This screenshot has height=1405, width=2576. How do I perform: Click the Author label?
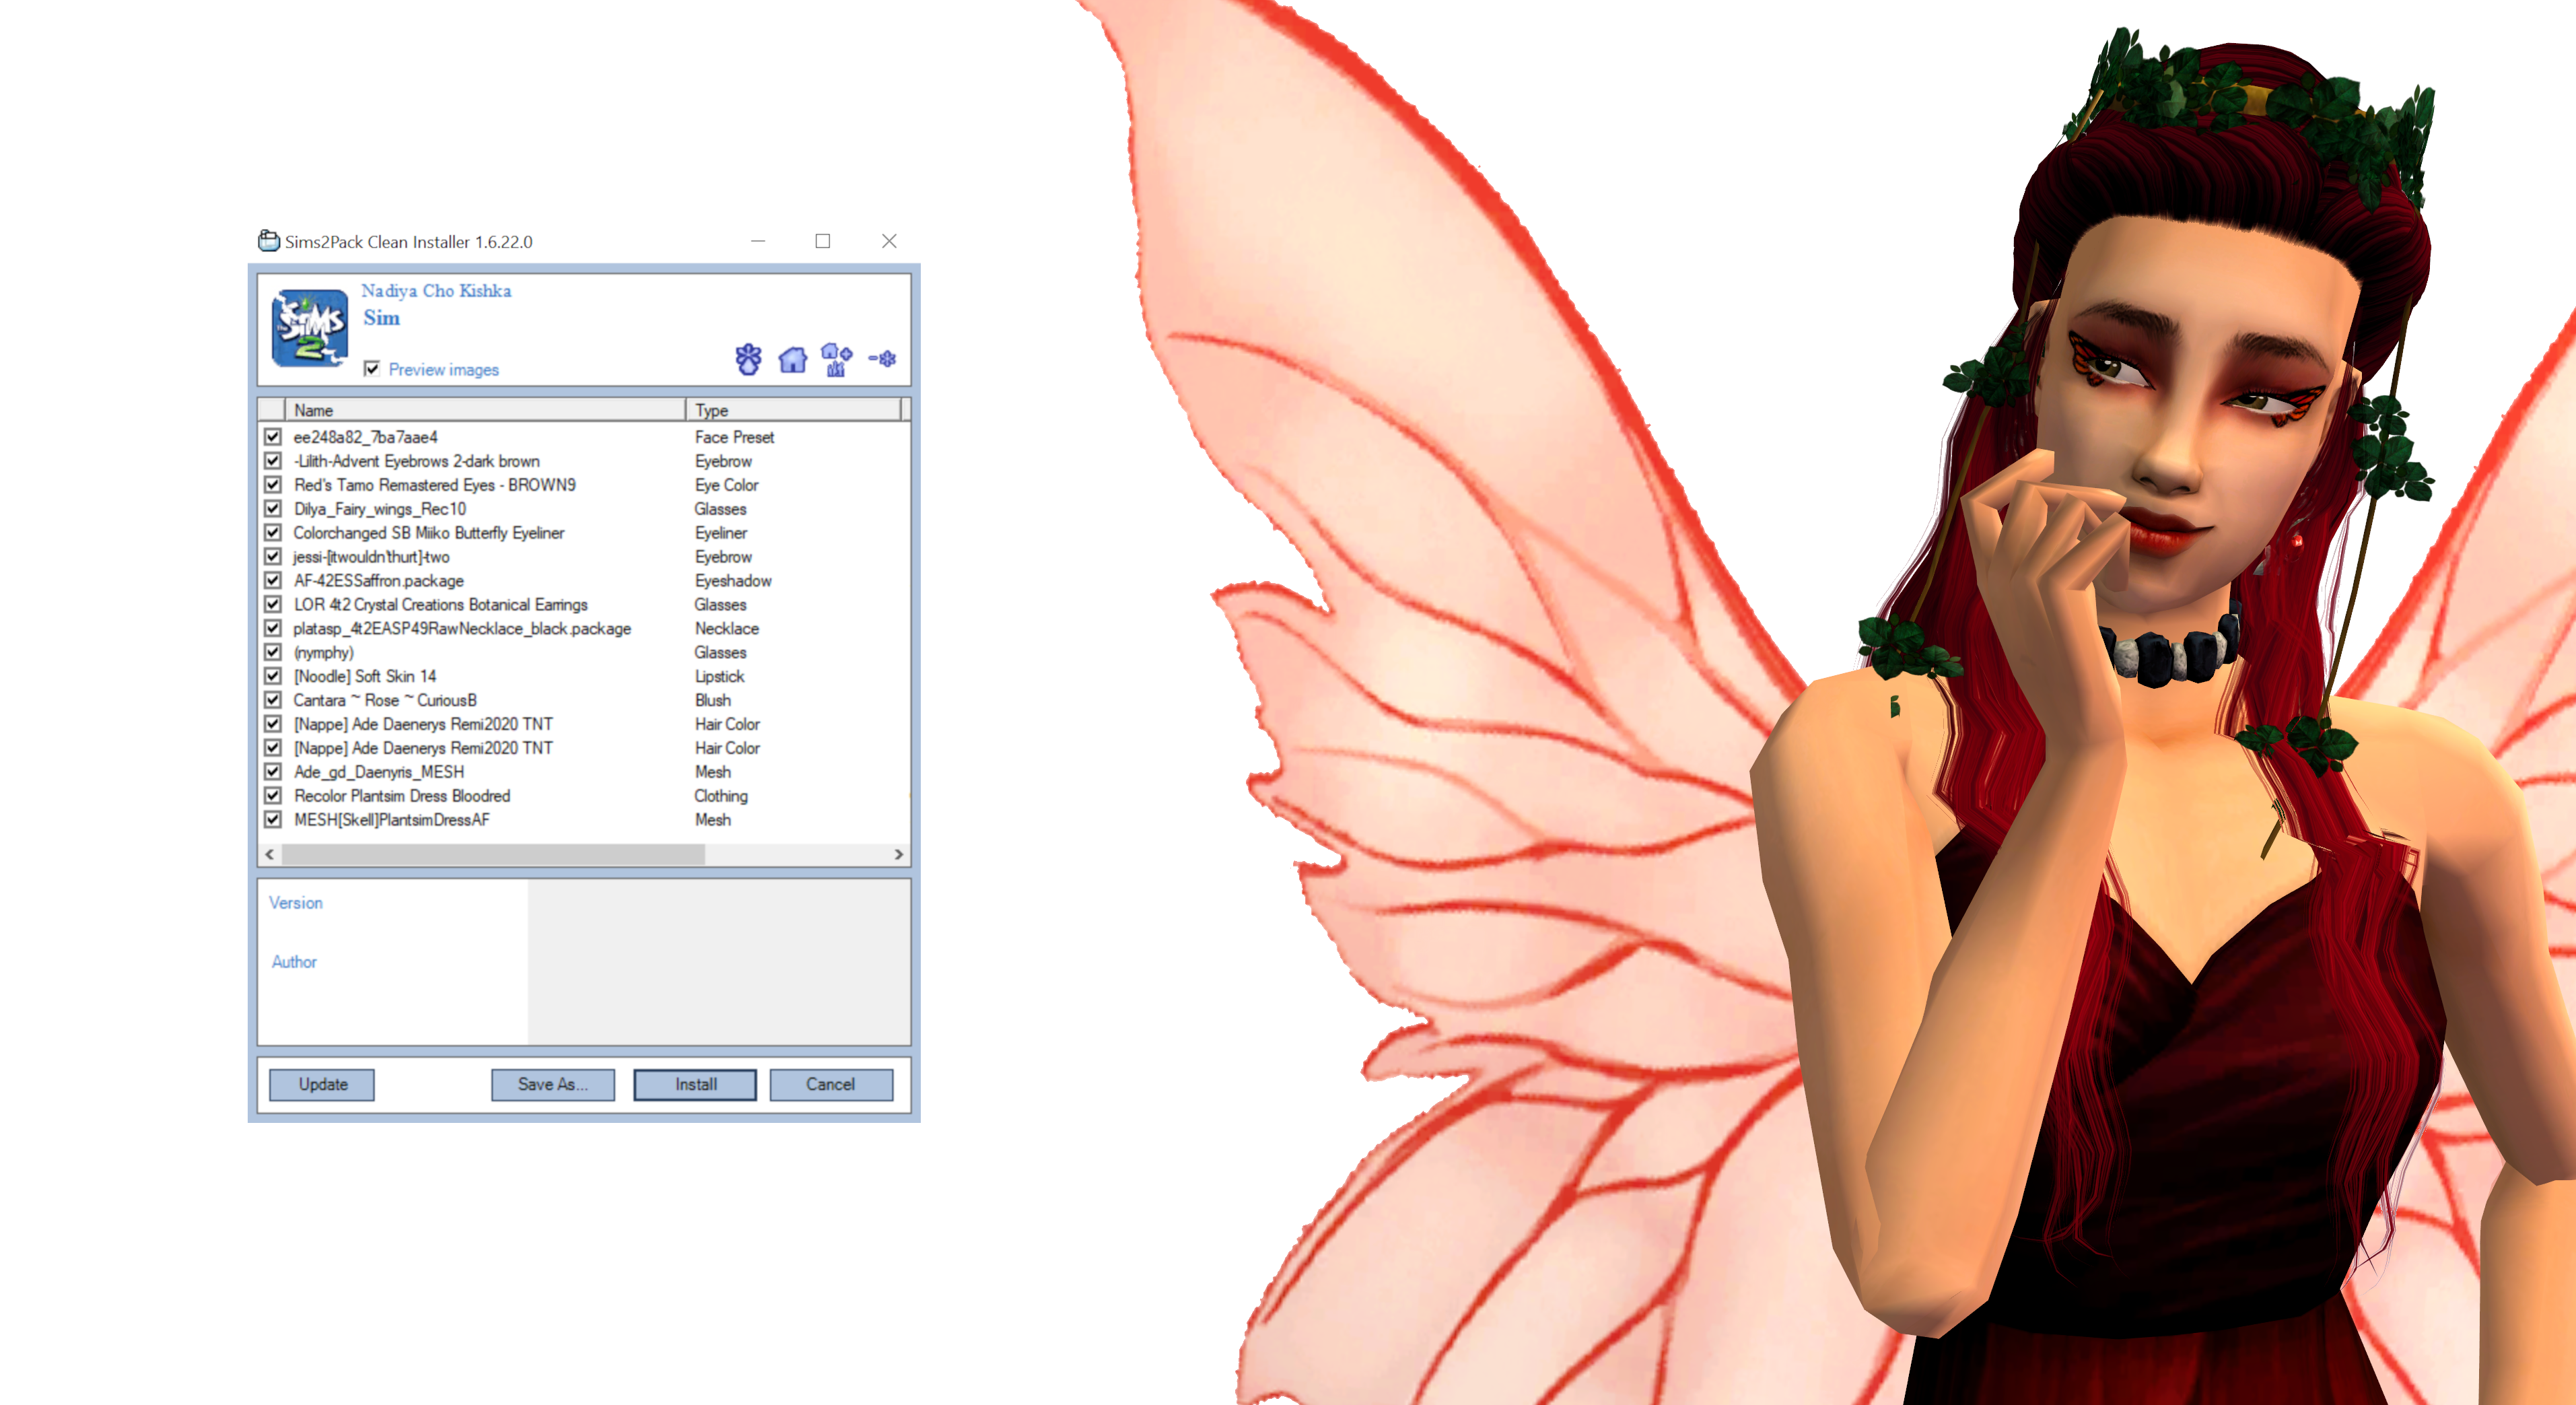tap(294, 962)
